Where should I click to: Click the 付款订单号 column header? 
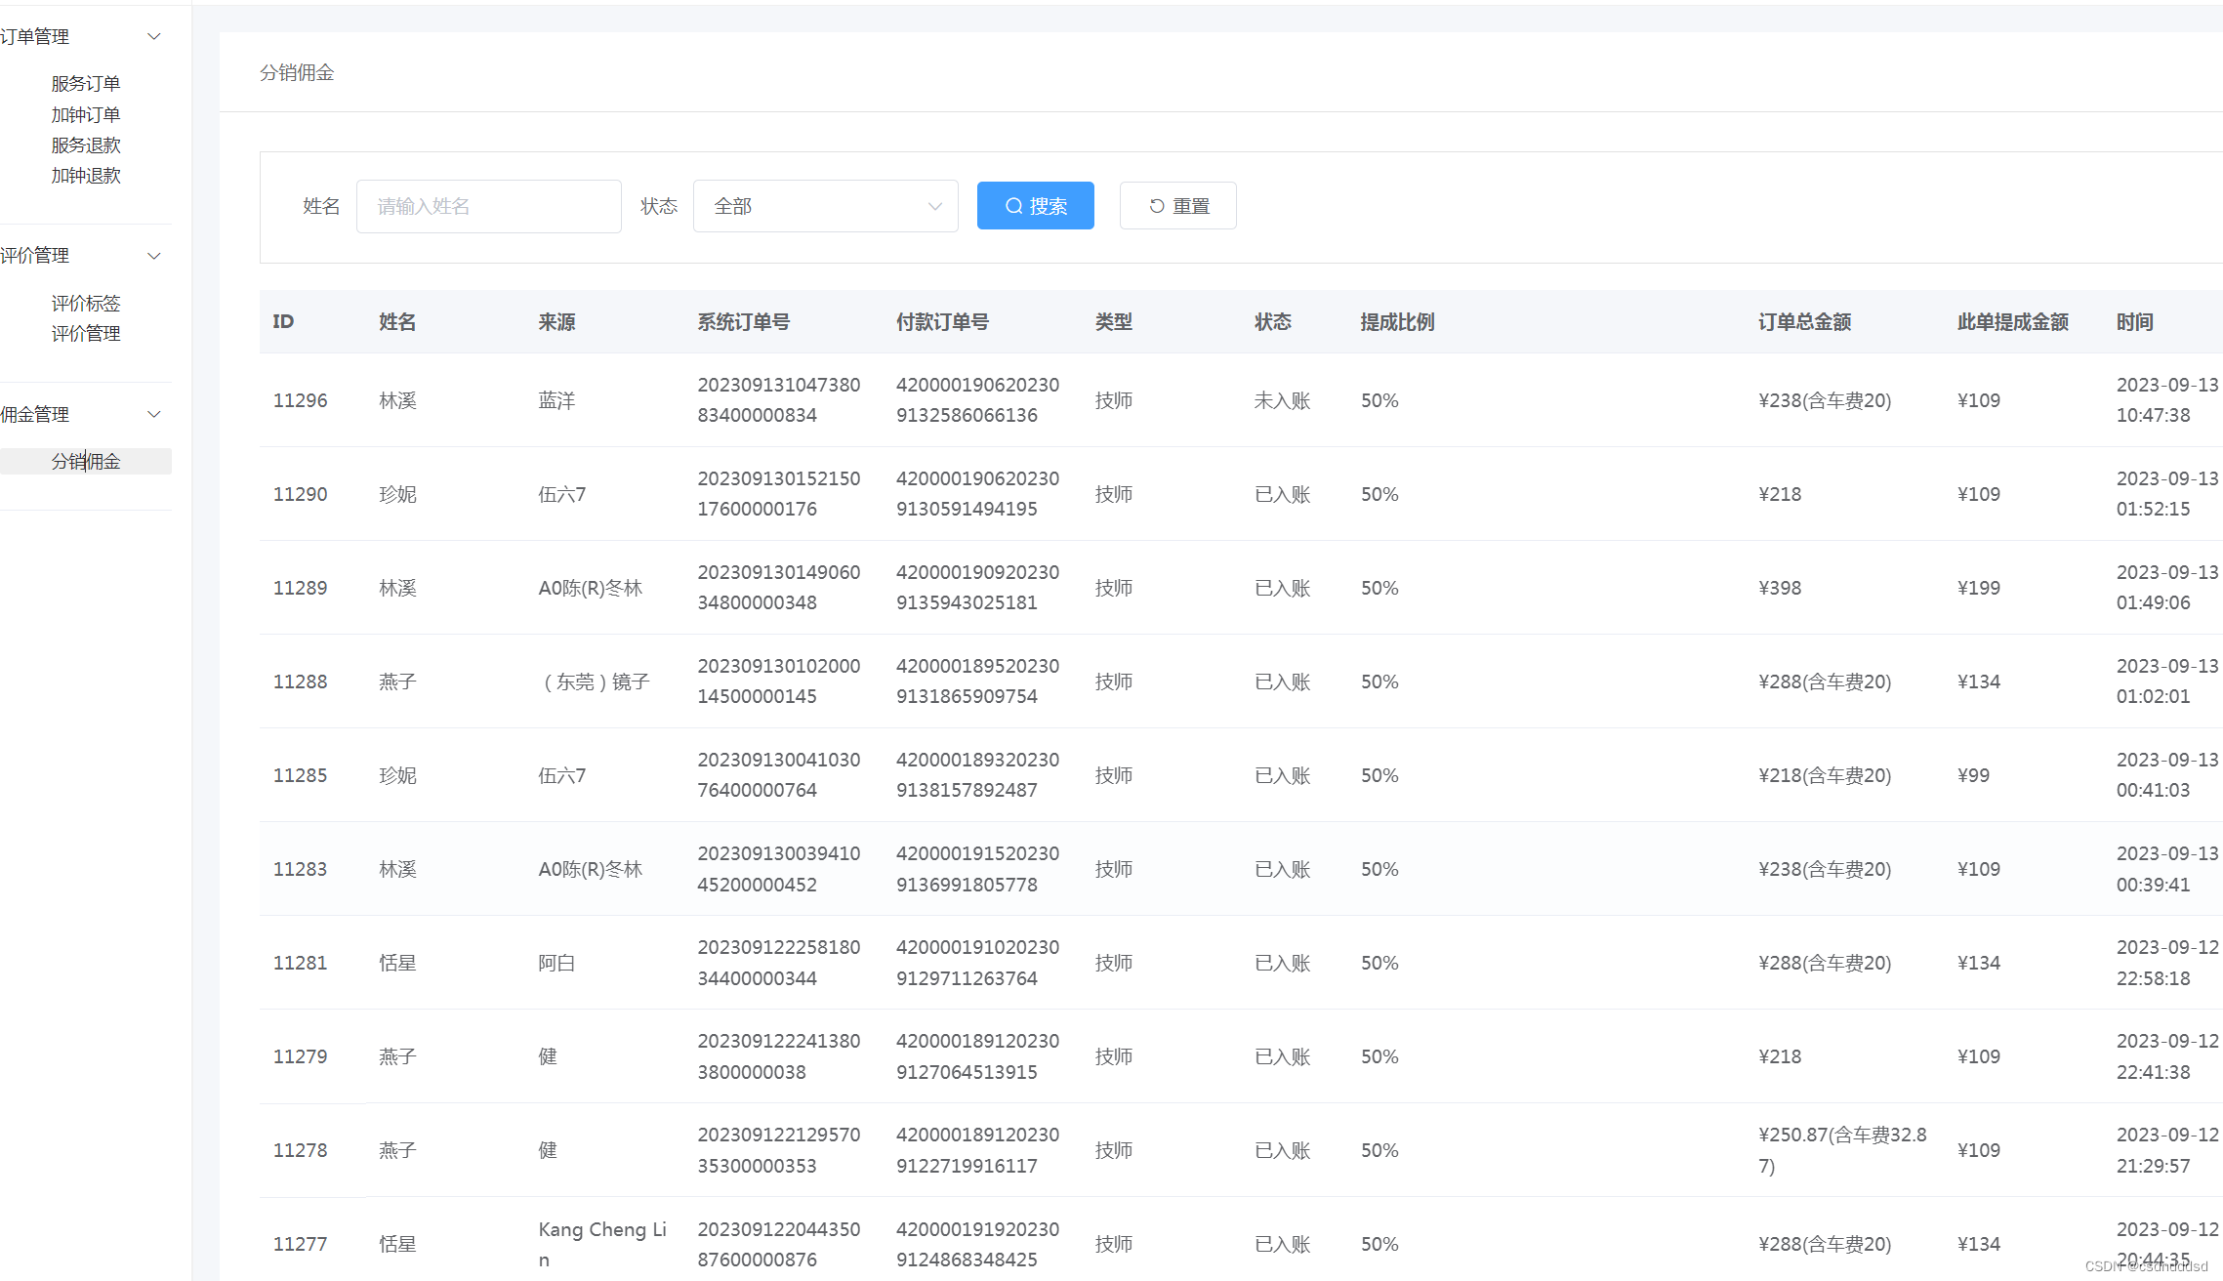click(x=942, y=321)
